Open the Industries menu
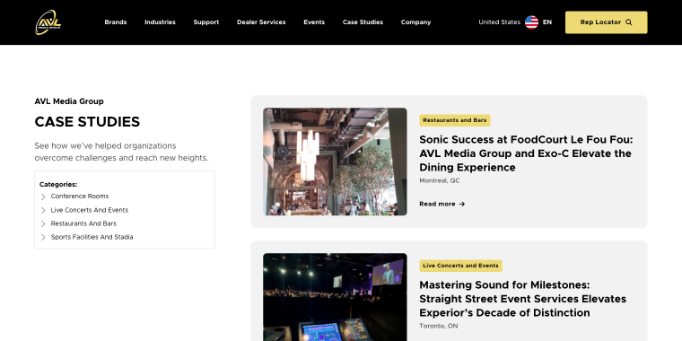This screenshot has height=341, width=682. pos(160,22)
